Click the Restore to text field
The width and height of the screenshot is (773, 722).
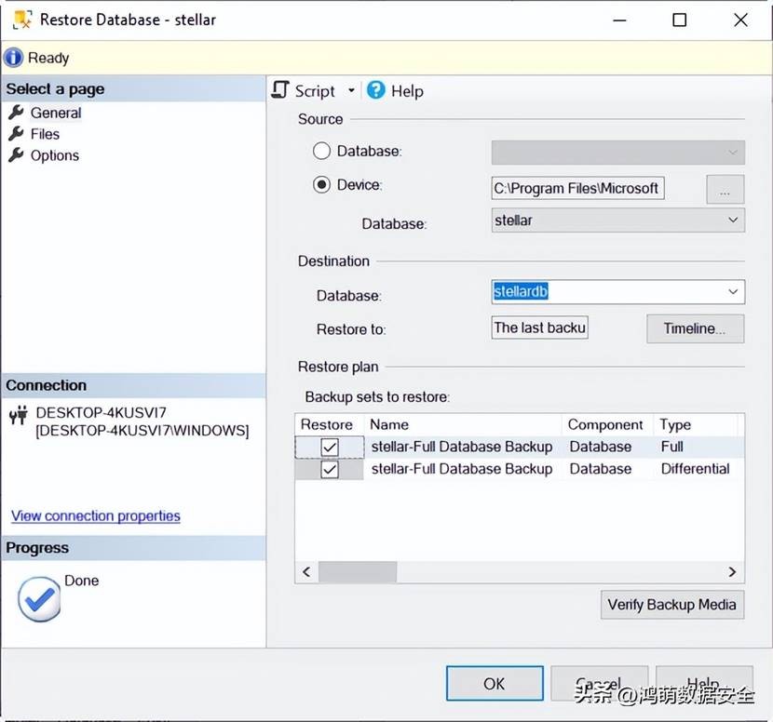pyautogui.click(x=540, y=328)
